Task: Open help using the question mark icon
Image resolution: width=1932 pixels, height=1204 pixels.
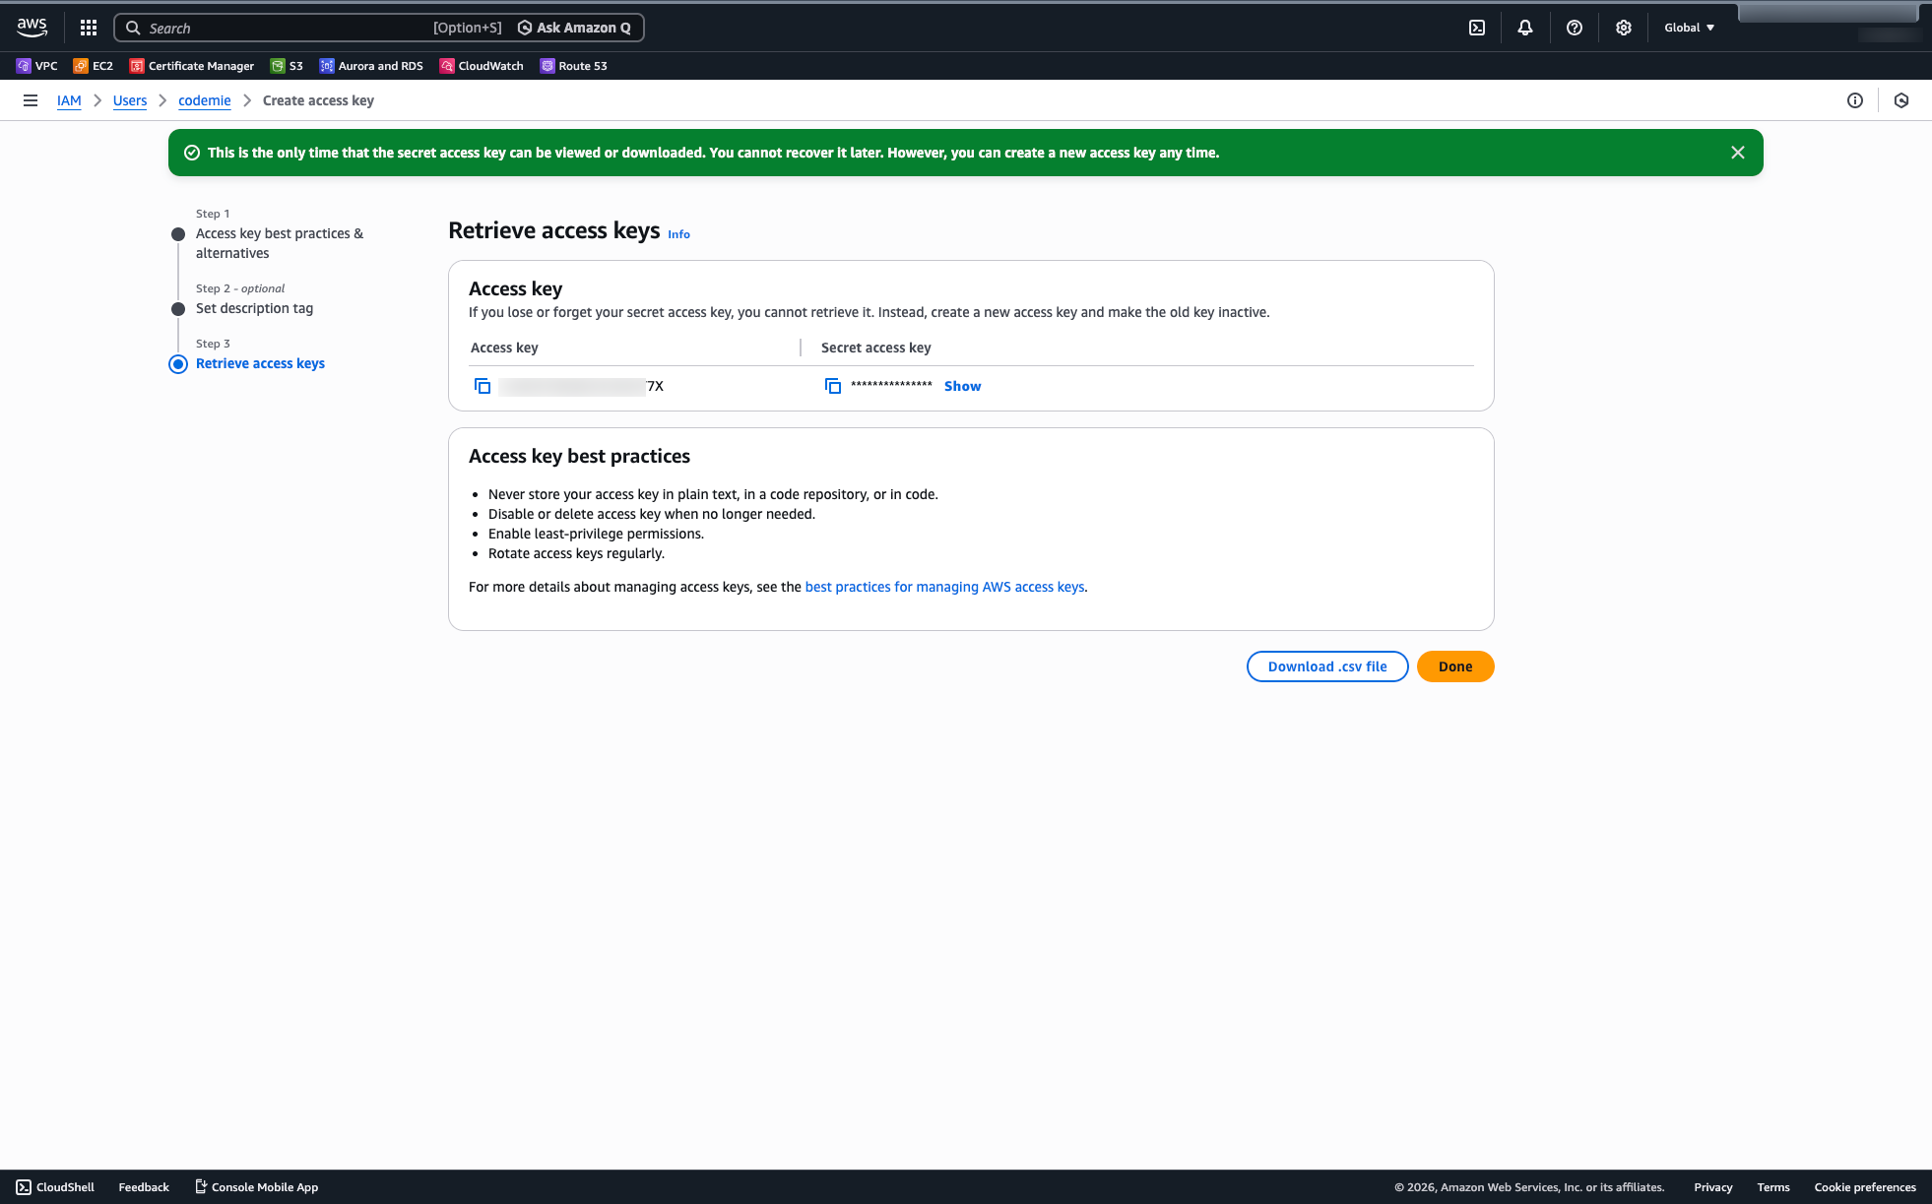Action: (1574, 27)
